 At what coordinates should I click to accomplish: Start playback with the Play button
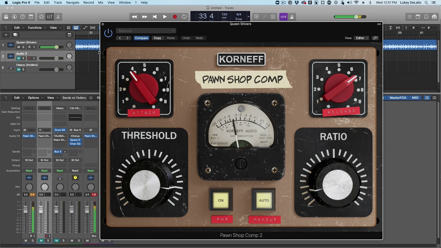[x=165, y=17]
